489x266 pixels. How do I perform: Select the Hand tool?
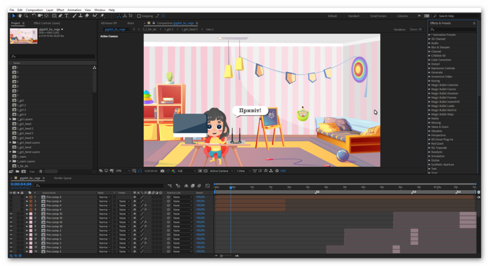point(20,16)
